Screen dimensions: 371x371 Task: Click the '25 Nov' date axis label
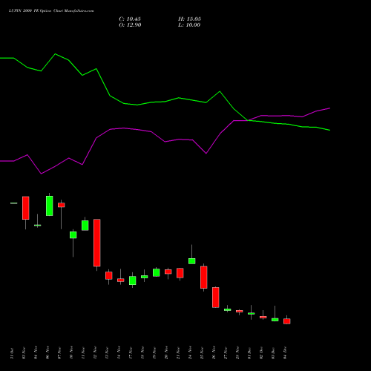pos(202,353)
